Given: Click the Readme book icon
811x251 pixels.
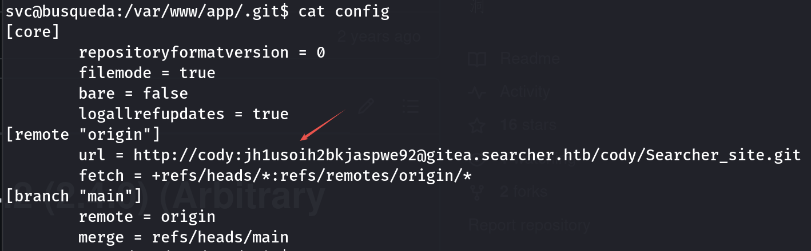Looking at the screenshot, I should pyautogui.click(x=477, y=59).
